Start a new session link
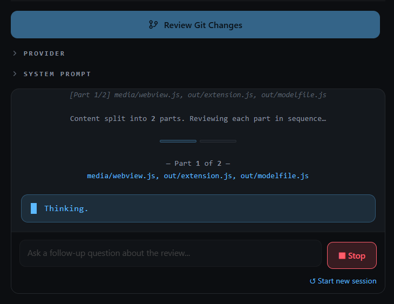 pyautogui.click(x=343, y=281)
